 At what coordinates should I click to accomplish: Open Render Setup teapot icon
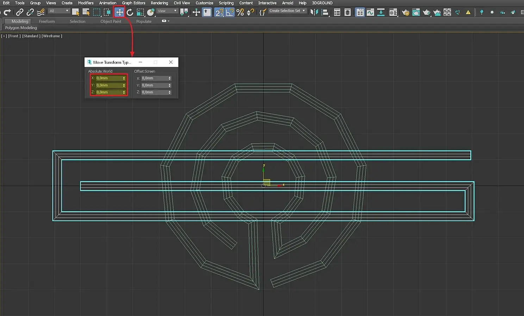(406, 13)
